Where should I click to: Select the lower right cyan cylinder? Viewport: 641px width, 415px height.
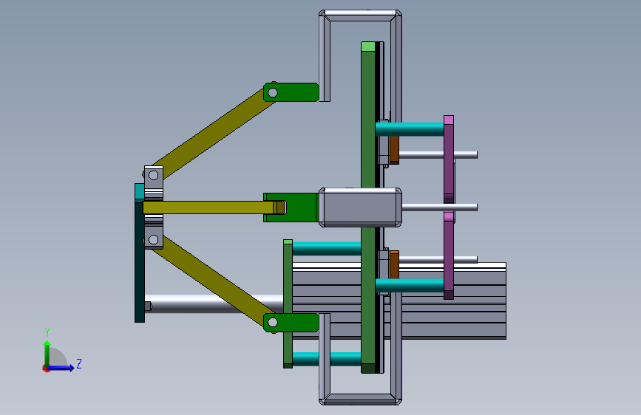coord(410,286)
